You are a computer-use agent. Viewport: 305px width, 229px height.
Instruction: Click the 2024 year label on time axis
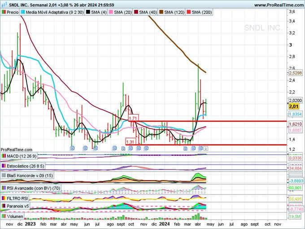[164, 224]
